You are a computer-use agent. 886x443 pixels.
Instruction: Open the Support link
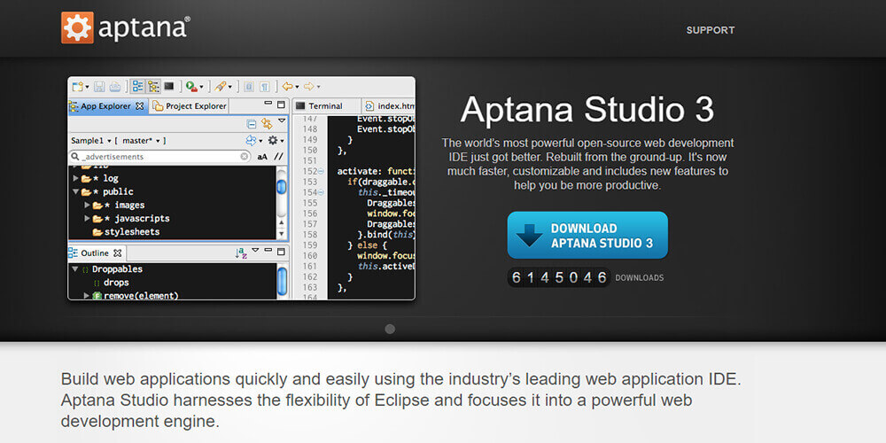(x=710, y=30)
